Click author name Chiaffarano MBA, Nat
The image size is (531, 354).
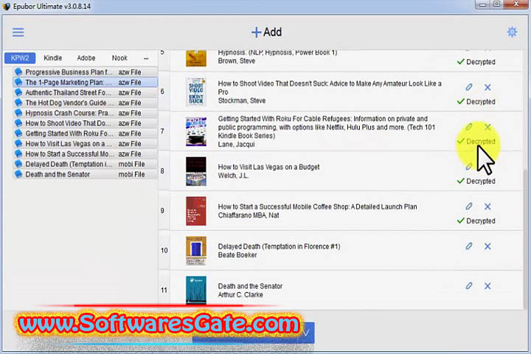[x=249, y=215]
